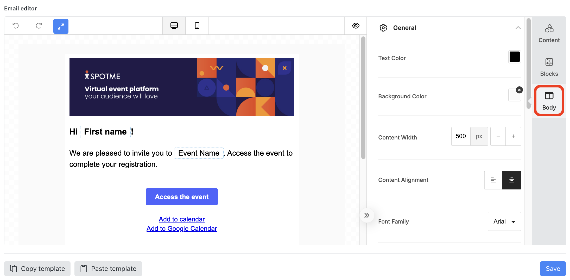The width and height of the screenshot is (570, 280).
Task: Toggle fullscreen editor mode
Action: point(61,26)
